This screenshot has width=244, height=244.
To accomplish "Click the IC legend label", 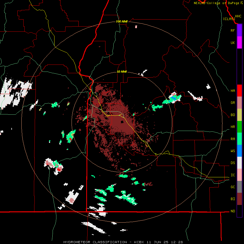I will pos(233,175).
